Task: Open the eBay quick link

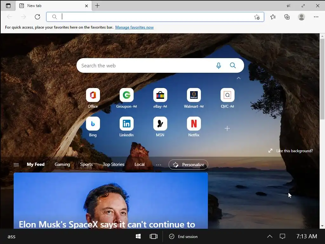Action: coord(160,98)
